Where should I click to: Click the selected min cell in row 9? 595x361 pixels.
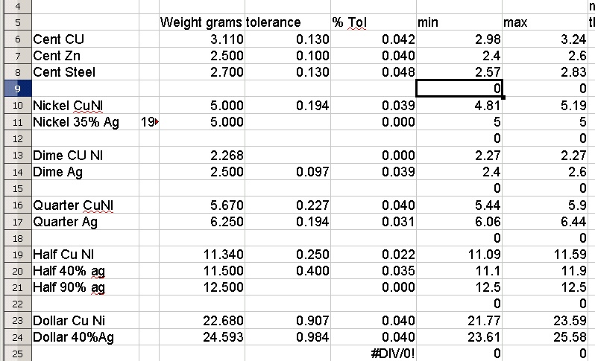[459, 89]
